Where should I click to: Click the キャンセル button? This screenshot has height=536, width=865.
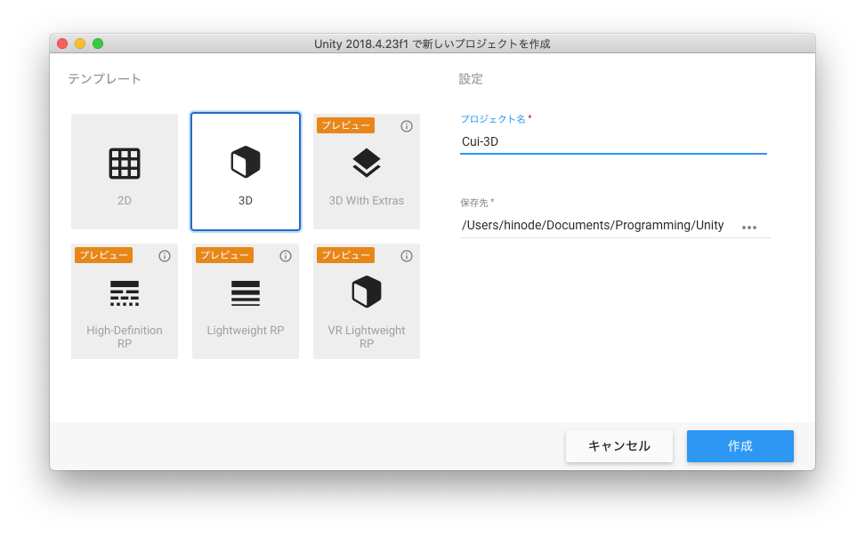coord(619,445)
